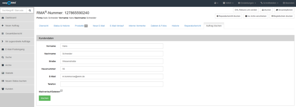Click the Nachname input field
296x107 pixels.
112,53
